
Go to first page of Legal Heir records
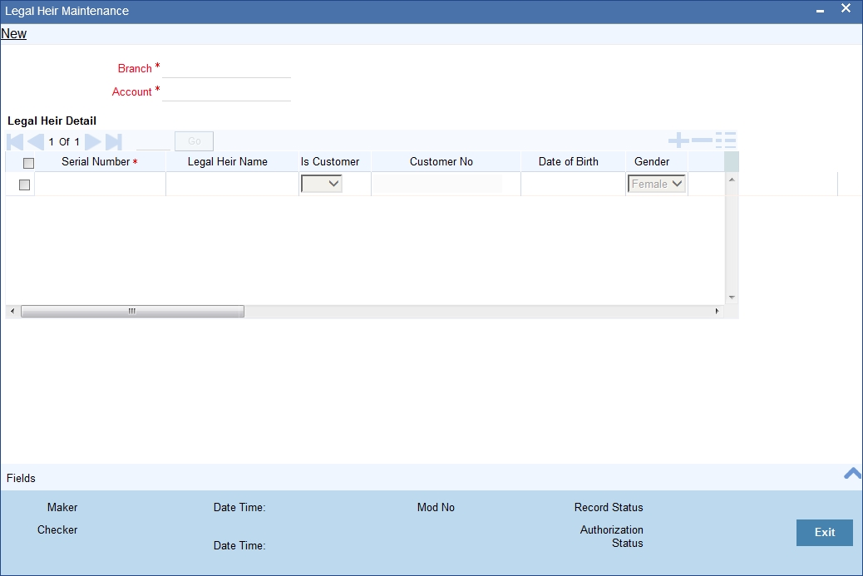coord(15,142)
